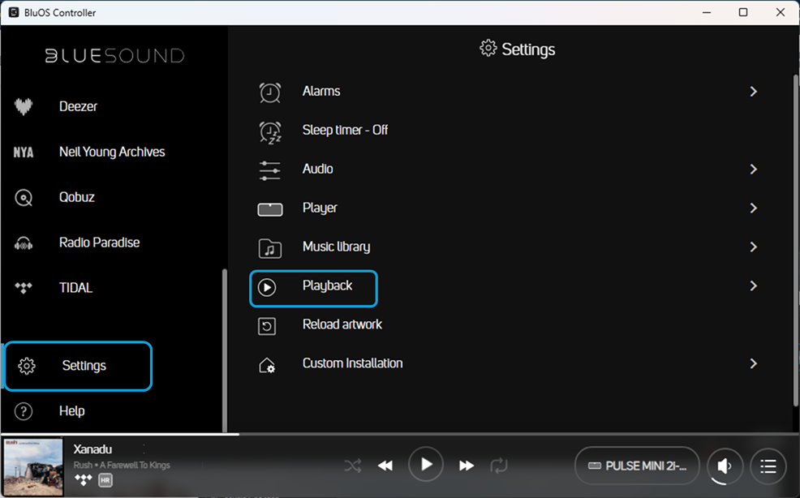Click the Player device icon
Viewport: 800px width, 498px height.
click(x=270, y=209)
